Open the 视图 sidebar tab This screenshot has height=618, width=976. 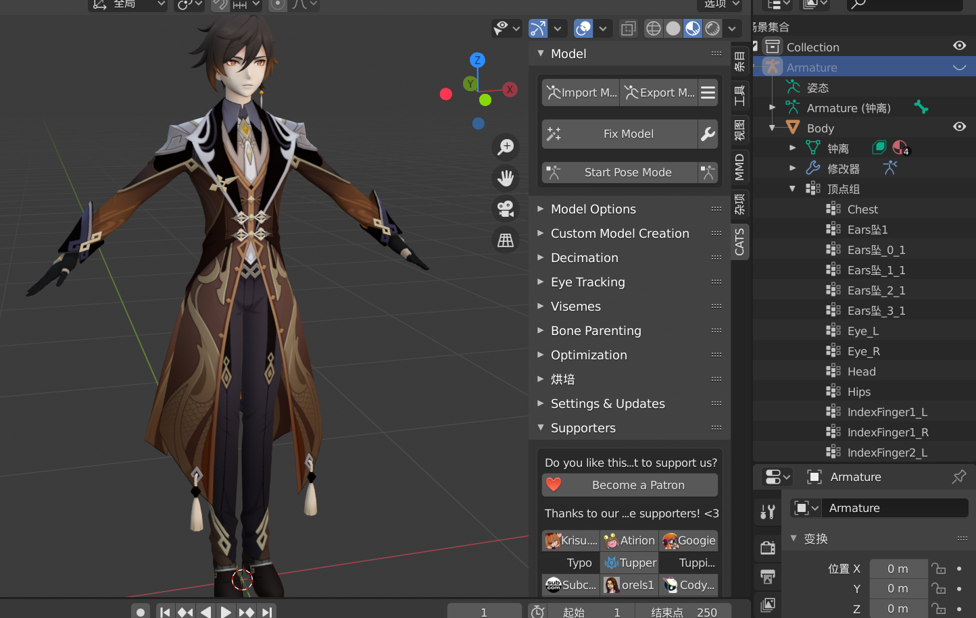pyautogui.click(x=739, y=130)
